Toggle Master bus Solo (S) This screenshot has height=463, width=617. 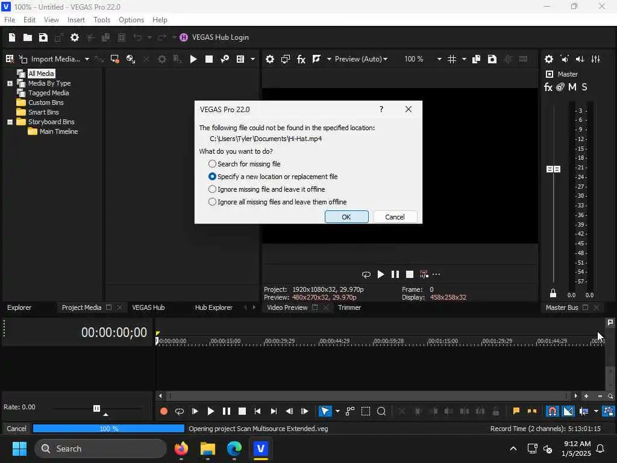(x=584, y=87)
